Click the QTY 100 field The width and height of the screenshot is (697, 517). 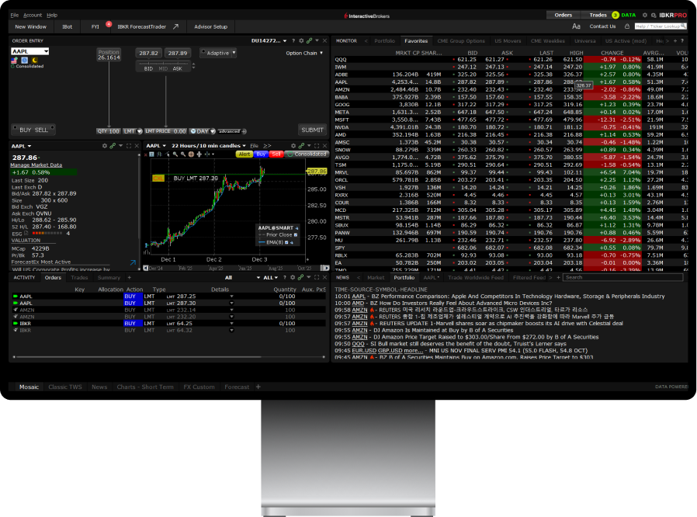tap(109, 131)
